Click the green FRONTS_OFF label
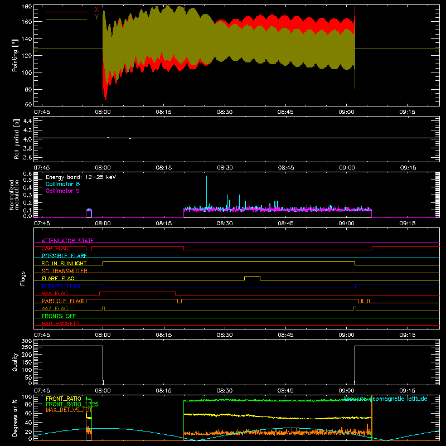446x446 pixels. click(59, 316)
